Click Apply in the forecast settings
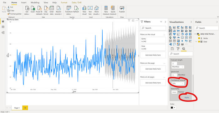 click(186, 97)
